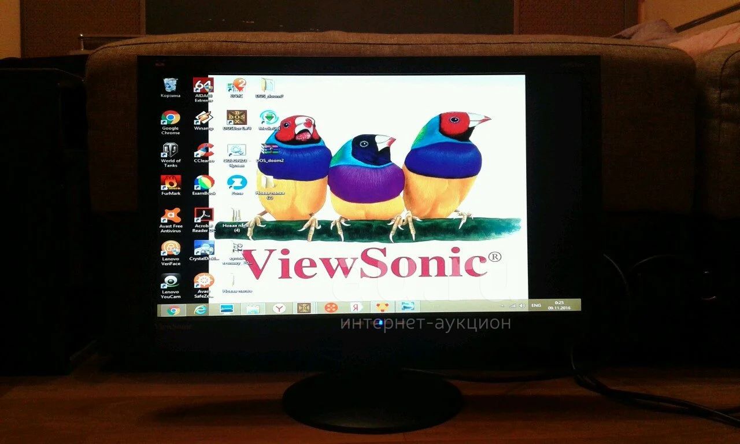The image size is (740, 444).
Task: Launch Google Chrome from the desktop
Action: pos(171,123)
